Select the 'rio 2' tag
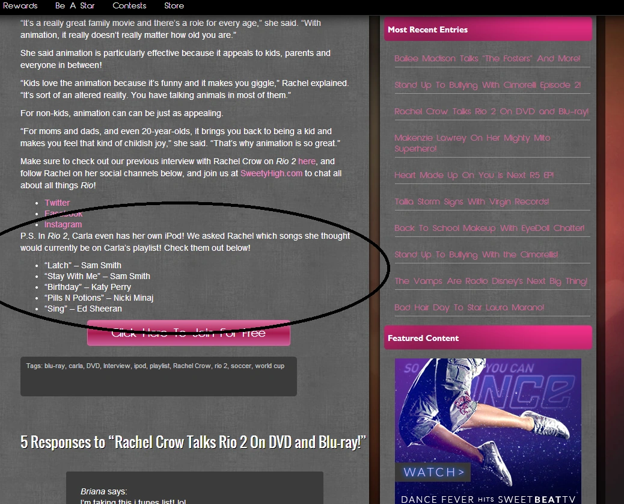Image resolution: width=624 pixels, height=504 pixels. pyautogui.click(x=219, y=366)
